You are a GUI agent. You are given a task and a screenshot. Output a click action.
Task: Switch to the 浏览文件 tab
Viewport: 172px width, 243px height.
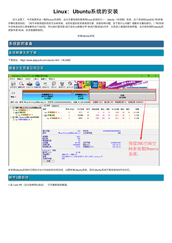pyautogui.click(x=55, y=106)
